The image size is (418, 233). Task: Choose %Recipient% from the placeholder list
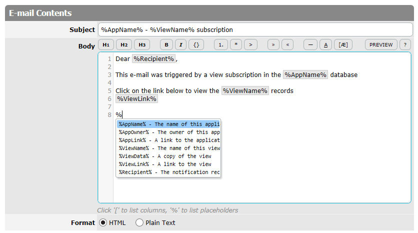(x=168, y=172)
